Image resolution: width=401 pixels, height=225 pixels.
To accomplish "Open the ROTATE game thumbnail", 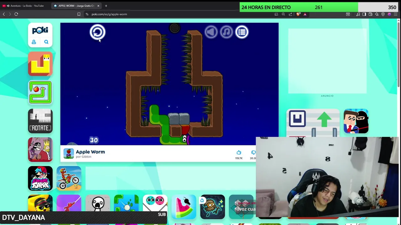I will 40,121.
